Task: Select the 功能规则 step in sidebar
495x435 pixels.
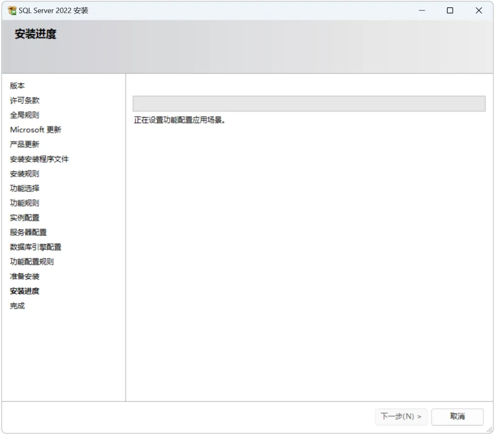Action: (25, 203)
